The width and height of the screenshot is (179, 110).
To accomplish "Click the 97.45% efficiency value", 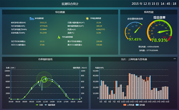I will [135, 39].
